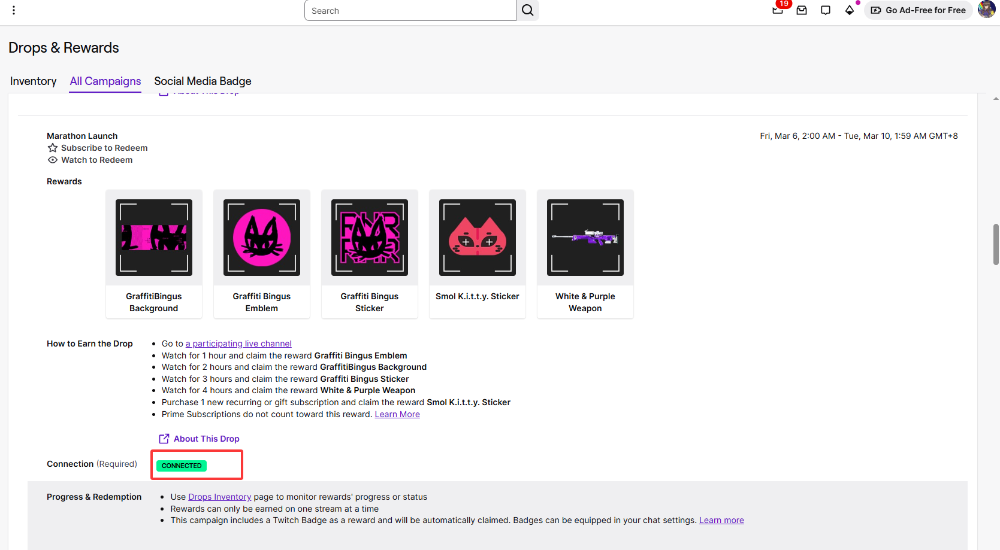The width and height of the screenshot is (1000, 550).
Task: Click the Smol K.i.t.t.y. Sticker reward image
Action: coord(478,238)
